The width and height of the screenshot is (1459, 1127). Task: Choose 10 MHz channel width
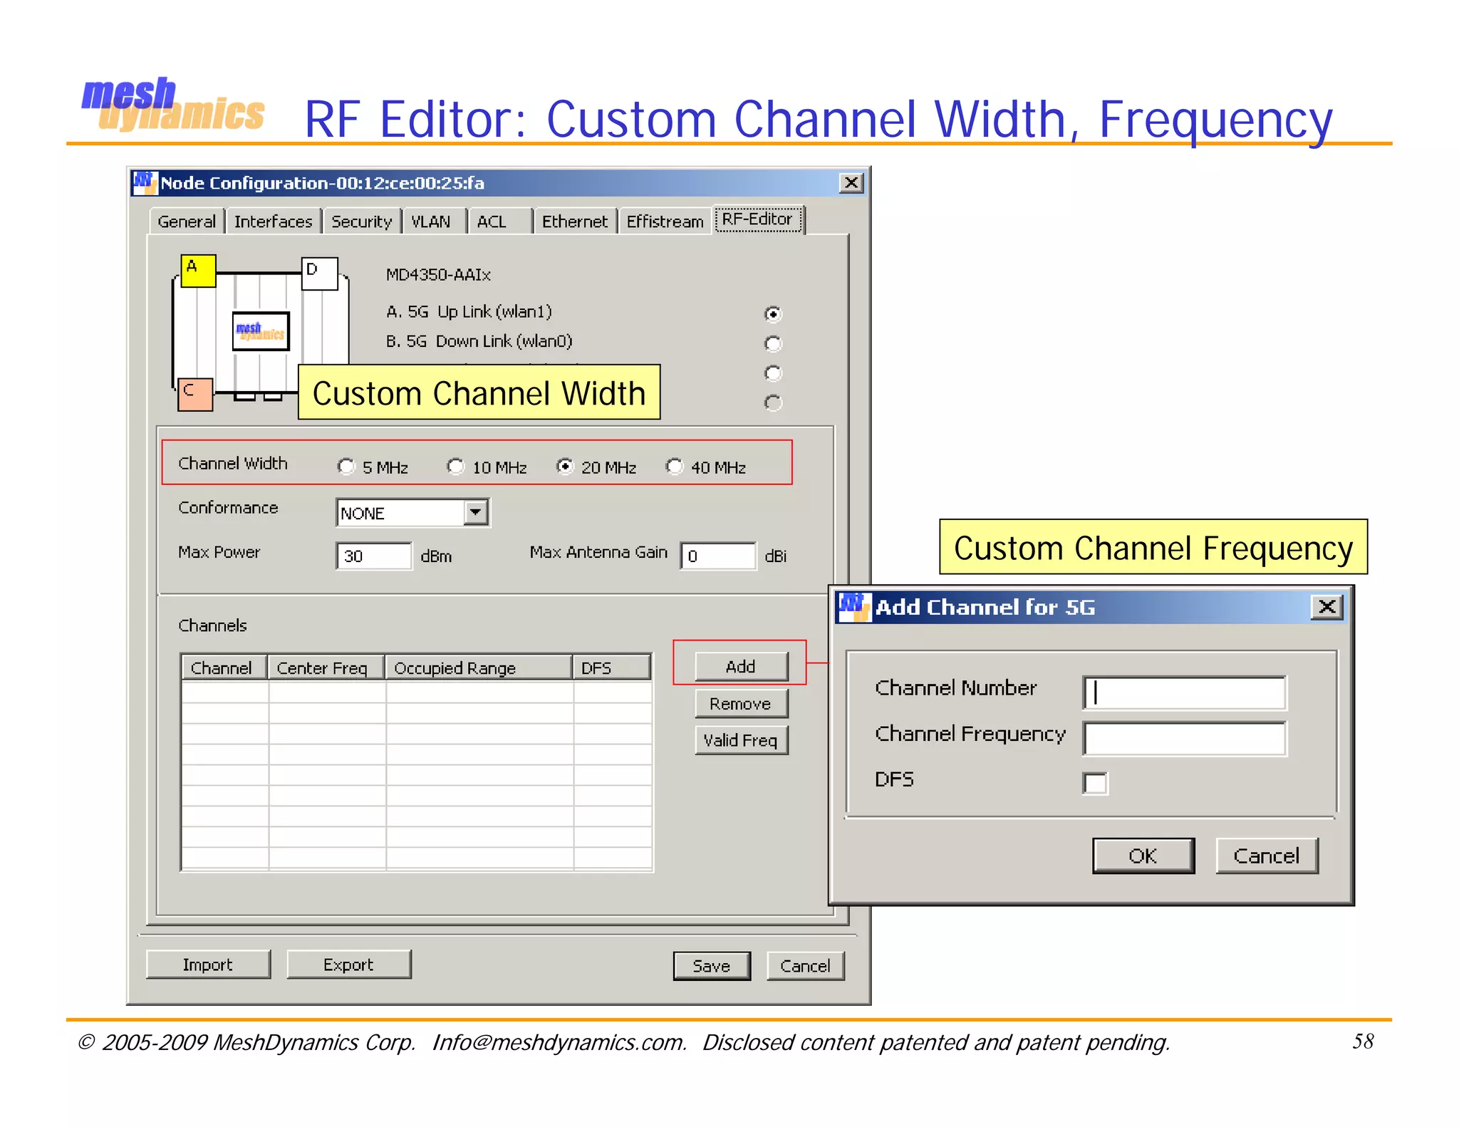456,467
